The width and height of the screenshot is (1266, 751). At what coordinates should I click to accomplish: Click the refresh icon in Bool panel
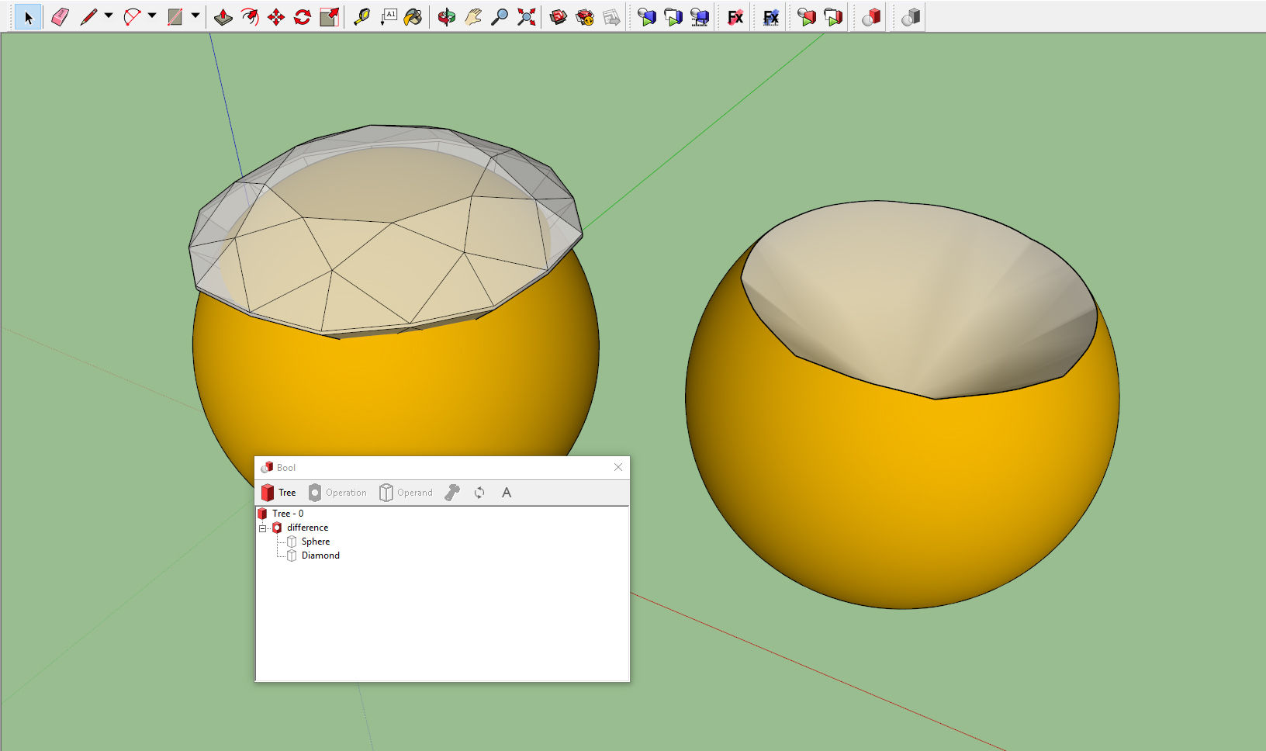tap(479, 493)
